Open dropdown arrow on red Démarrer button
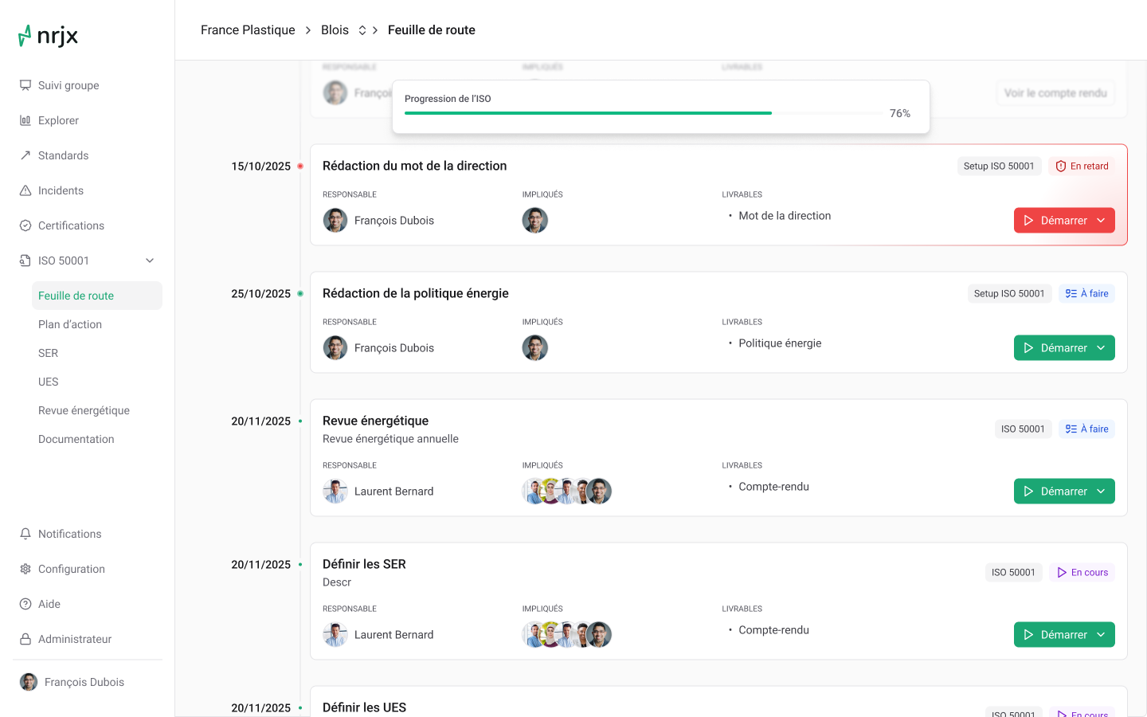Screen dimensions: 1147x717 point(1101,221)
